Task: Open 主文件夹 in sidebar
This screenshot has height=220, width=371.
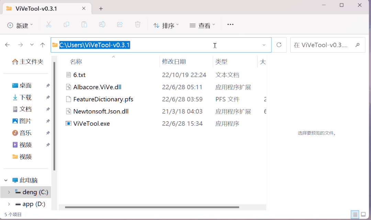Action: click(x=28, y=62)
